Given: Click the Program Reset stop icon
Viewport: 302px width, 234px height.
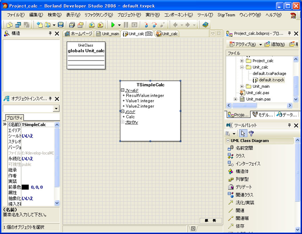Looking at the screenshot, I should coord(135,25).
